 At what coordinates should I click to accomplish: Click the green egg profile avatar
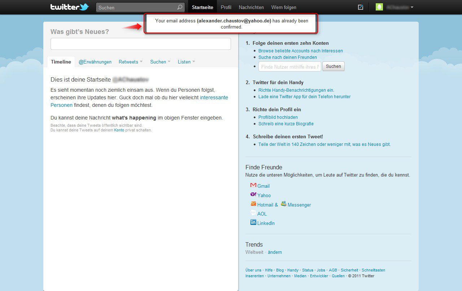tap(379, 7)
